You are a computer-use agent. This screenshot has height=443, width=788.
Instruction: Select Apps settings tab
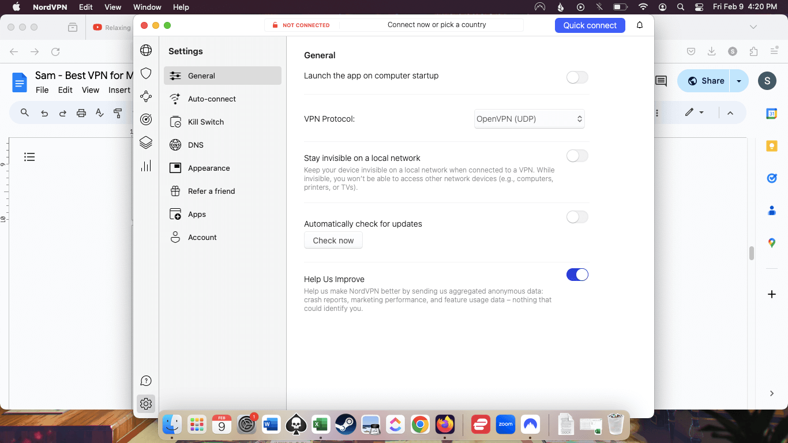[x=223, y=214]
